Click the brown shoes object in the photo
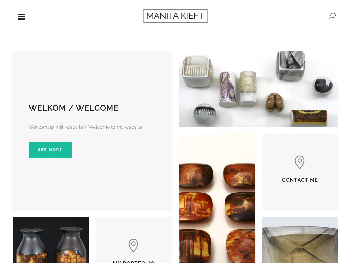This screenshot has height=263, width=351. [x=275, y=102]
